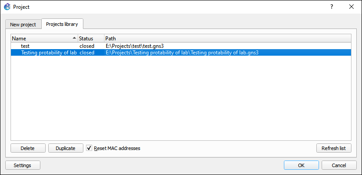Viewport: 362px width, 175px height.
Task: Confirm with the OK button
Action: (301, 165)
